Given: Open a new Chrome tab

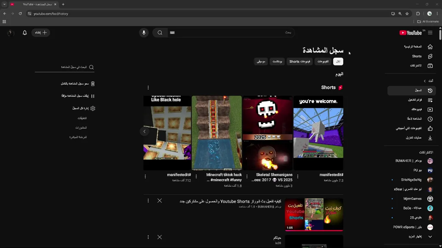Looking at the screenshot, I should [63, 4].
